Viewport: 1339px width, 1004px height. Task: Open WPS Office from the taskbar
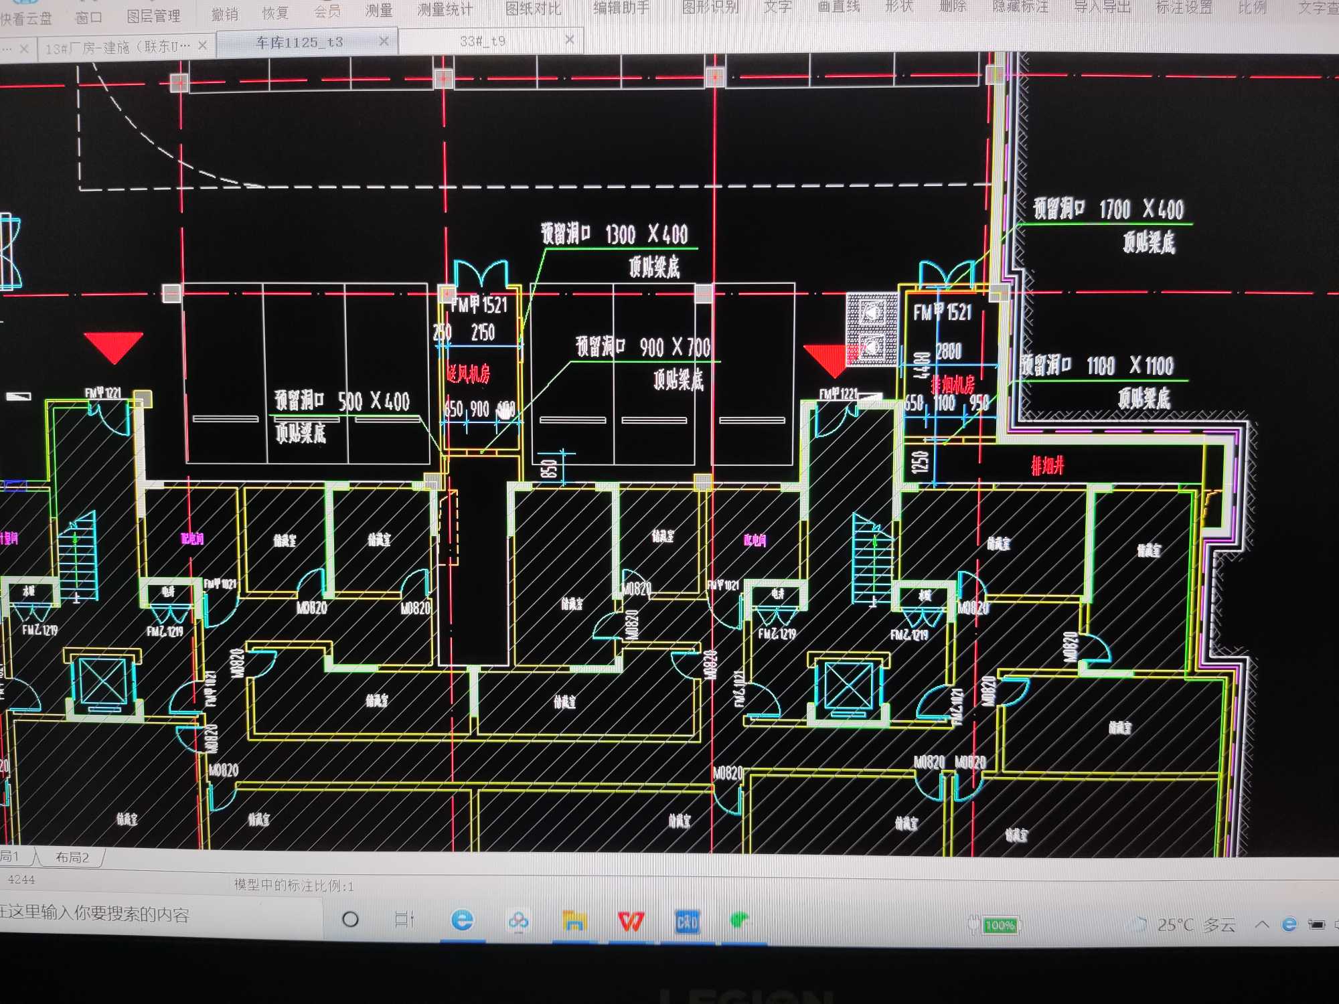(631, 922)
